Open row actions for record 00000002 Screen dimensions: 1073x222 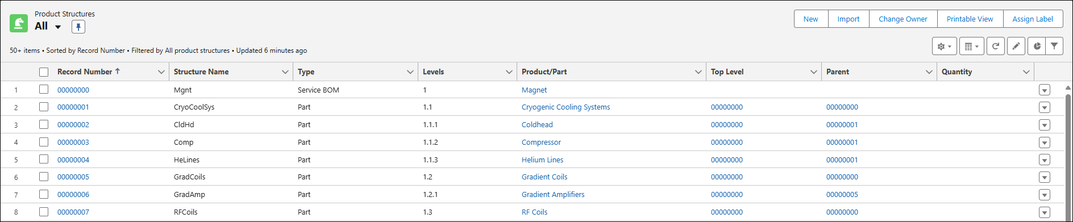pyautogui.click(x=1045, y=125)
